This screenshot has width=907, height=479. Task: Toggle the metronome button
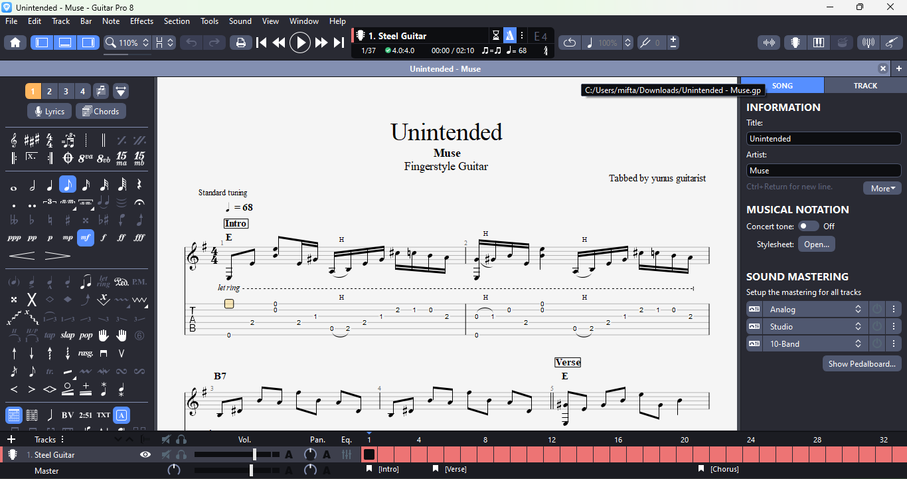[509, 36]
